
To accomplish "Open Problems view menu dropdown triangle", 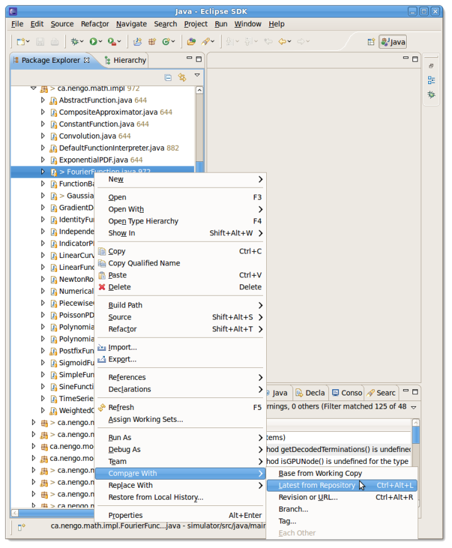I will (x=414, y=407).
